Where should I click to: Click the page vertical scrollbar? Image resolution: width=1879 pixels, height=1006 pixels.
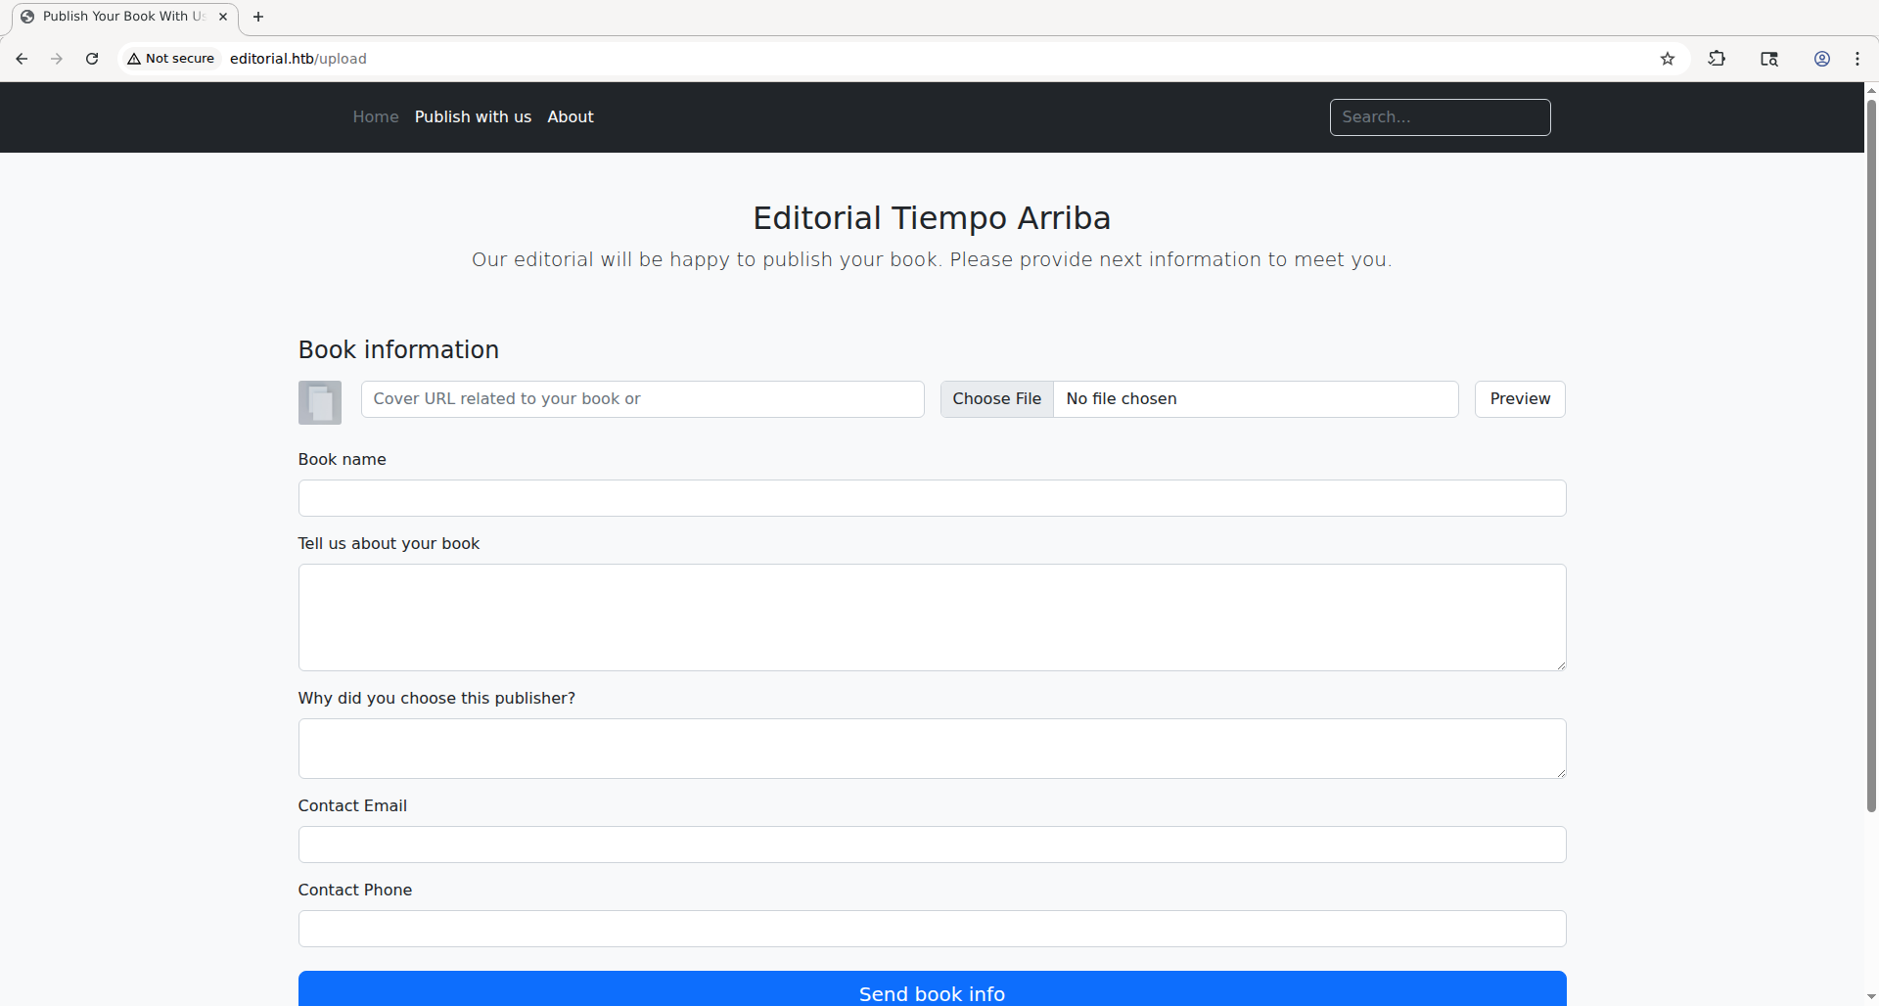[x=1871, y=450]
